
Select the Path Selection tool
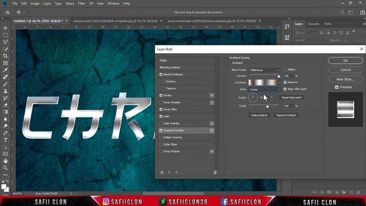5,147
